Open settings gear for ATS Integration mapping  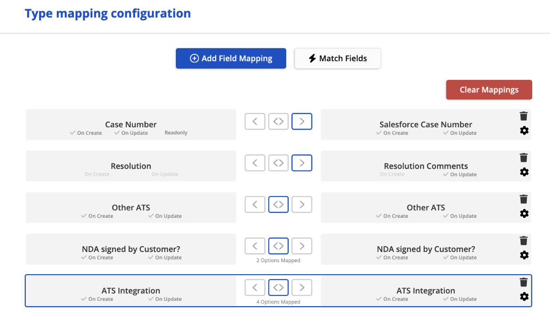(x=524, y=296)
